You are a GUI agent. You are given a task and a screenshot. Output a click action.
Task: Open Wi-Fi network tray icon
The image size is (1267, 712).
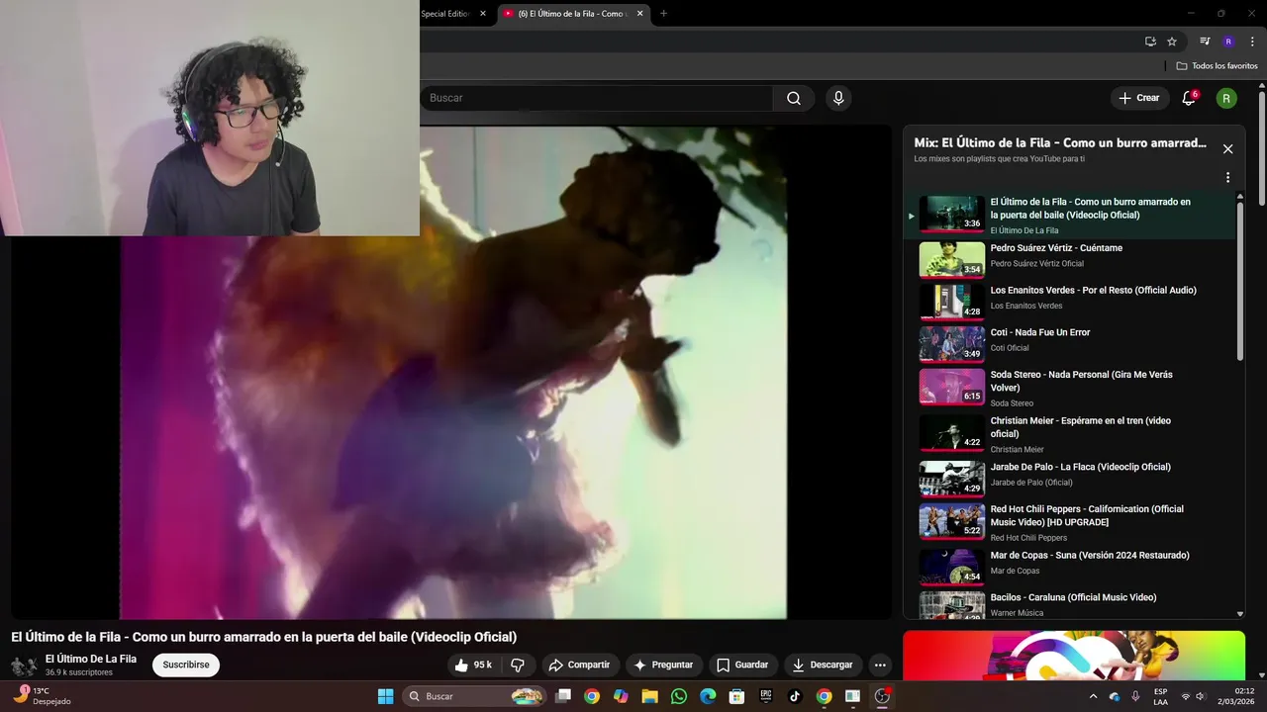(x=1186, y=696)
